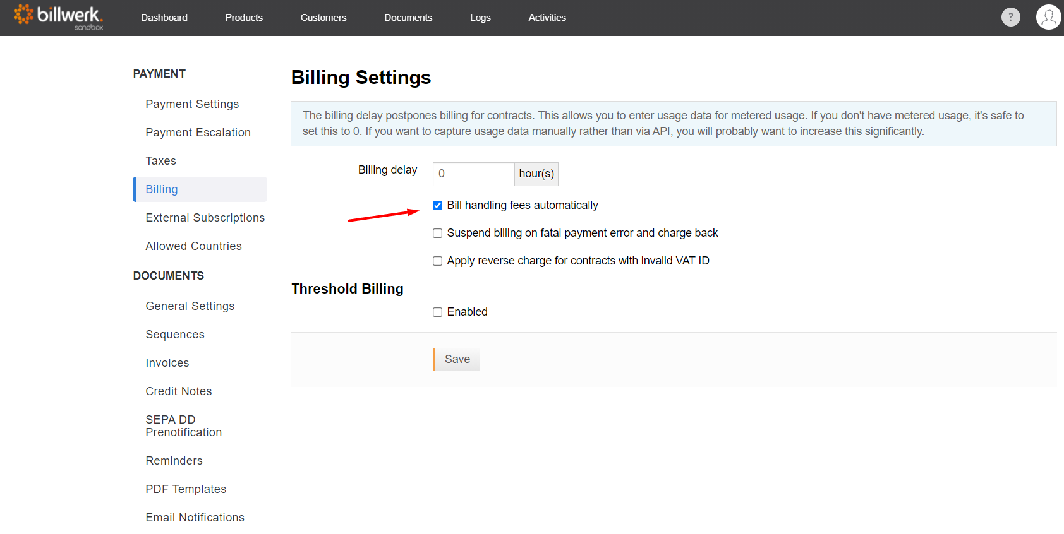Click the PAYMENT section header

click(159, 74)
